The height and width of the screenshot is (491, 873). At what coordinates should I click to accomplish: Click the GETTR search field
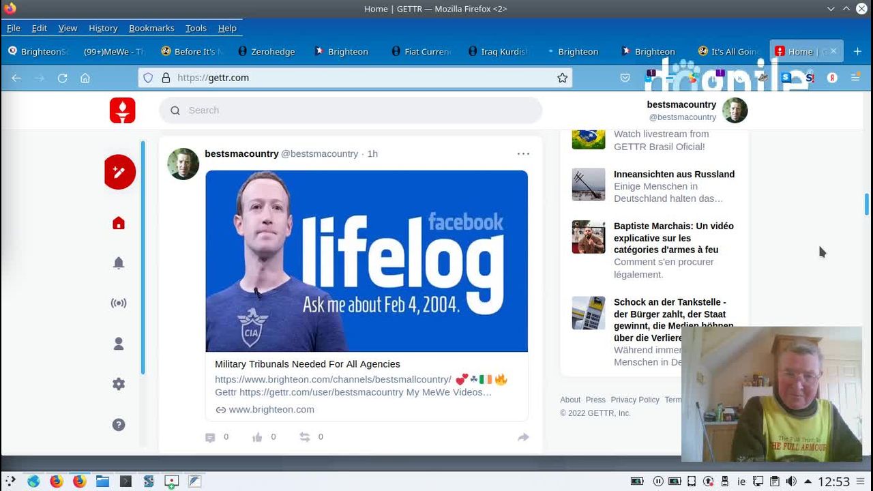tap(351, 110)
